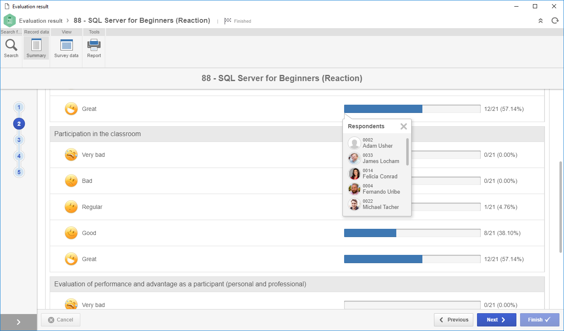This screenshot has height=331, width=564.
Task: Go to step 1 in the page stepper
Action: click(19, 108)
